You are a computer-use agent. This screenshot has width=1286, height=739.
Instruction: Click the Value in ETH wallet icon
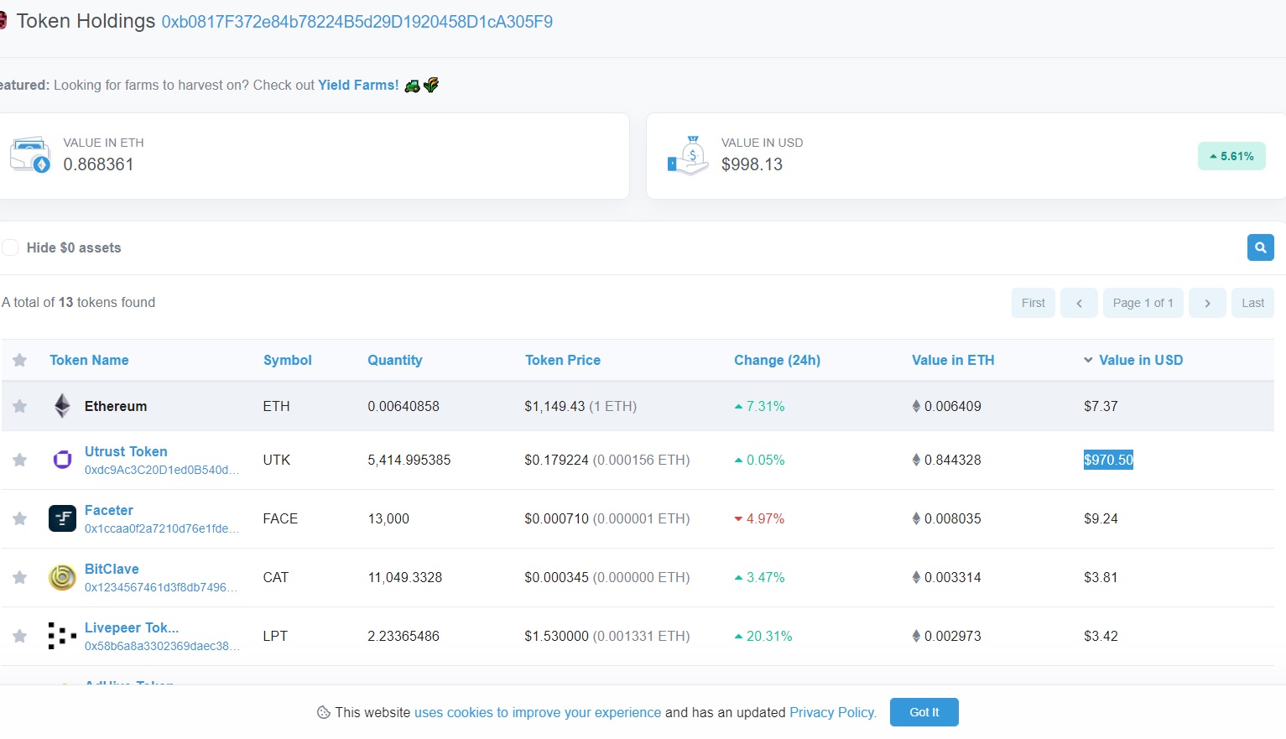tap(30, 155)
